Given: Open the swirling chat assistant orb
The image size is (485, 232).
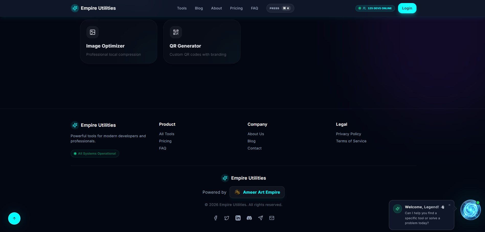Looking at the screenshot, I should [470, 210].
